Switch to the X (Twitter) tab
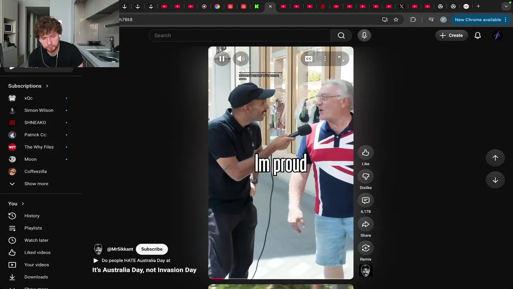513x289 pixels. (401, 6)
